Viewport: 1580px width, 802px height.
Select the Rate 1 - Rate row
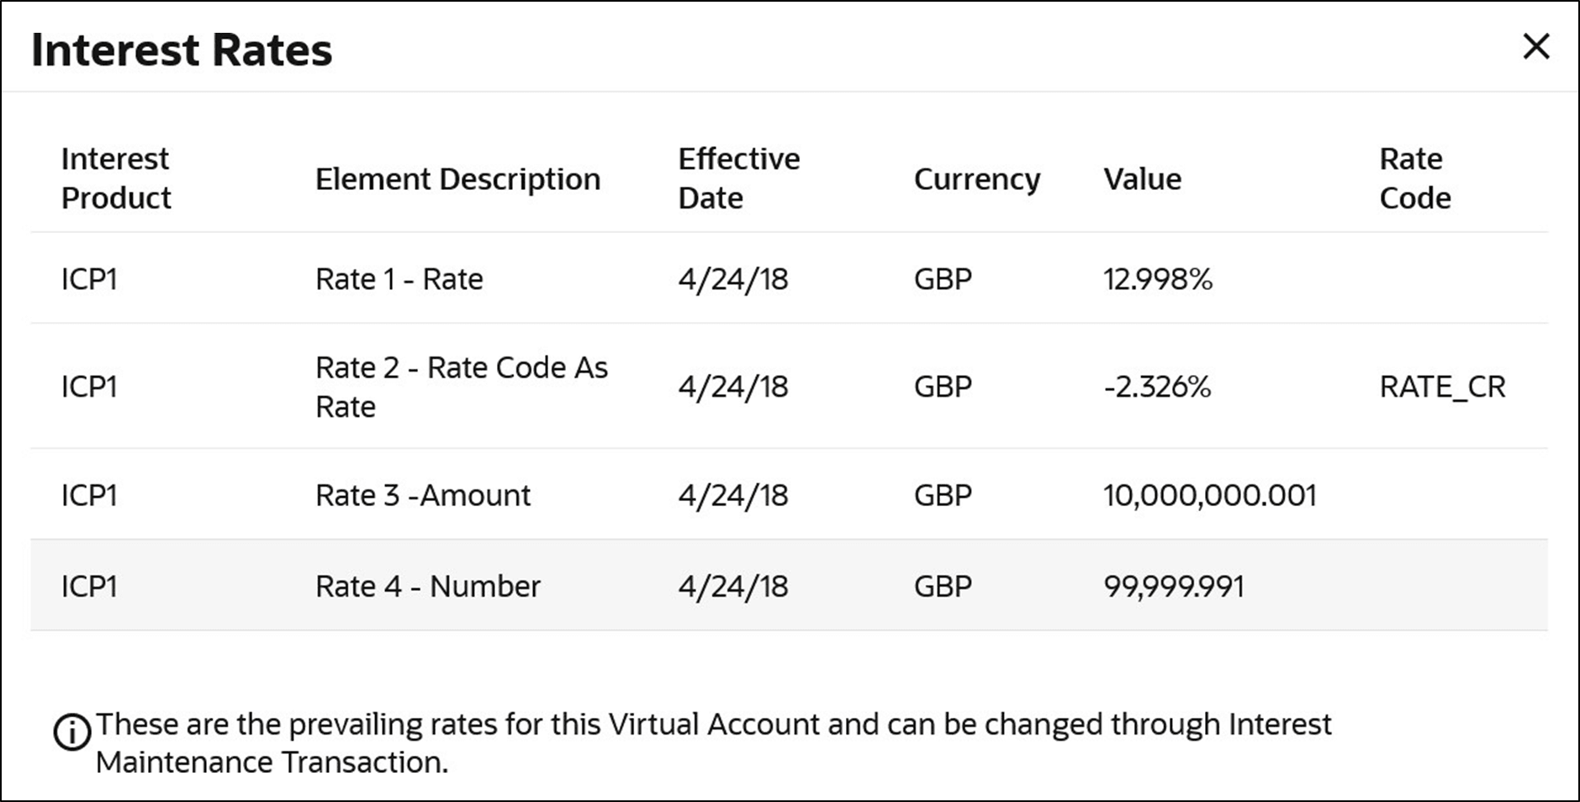click(399, 278)
